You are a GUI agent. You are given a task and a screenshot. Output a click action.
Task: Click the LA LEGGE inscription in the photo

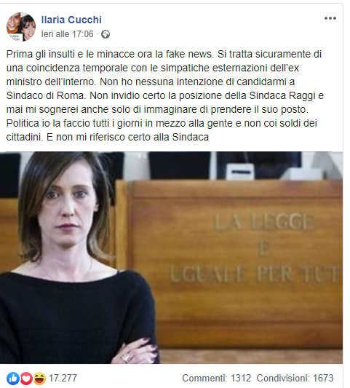(x=263, y=221)
